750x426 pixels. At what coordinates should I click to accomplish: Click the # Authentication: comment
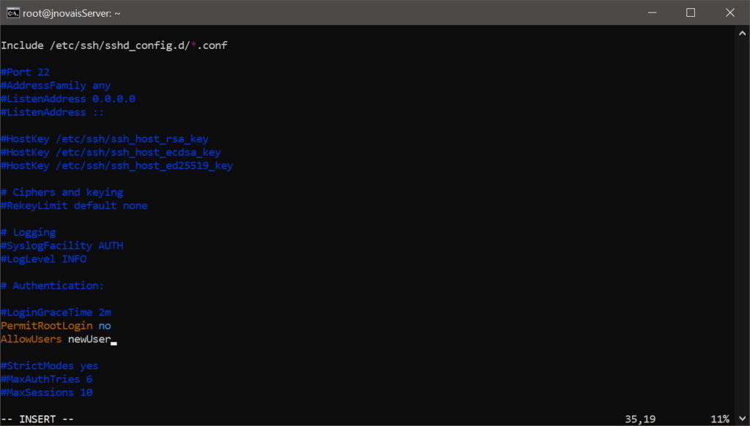[53, 286]
